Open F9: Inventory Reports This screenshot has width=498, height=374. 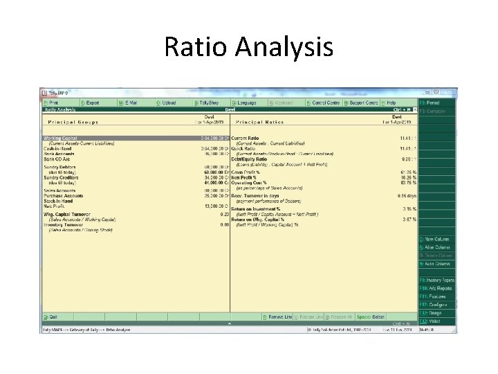pos(436,280)
